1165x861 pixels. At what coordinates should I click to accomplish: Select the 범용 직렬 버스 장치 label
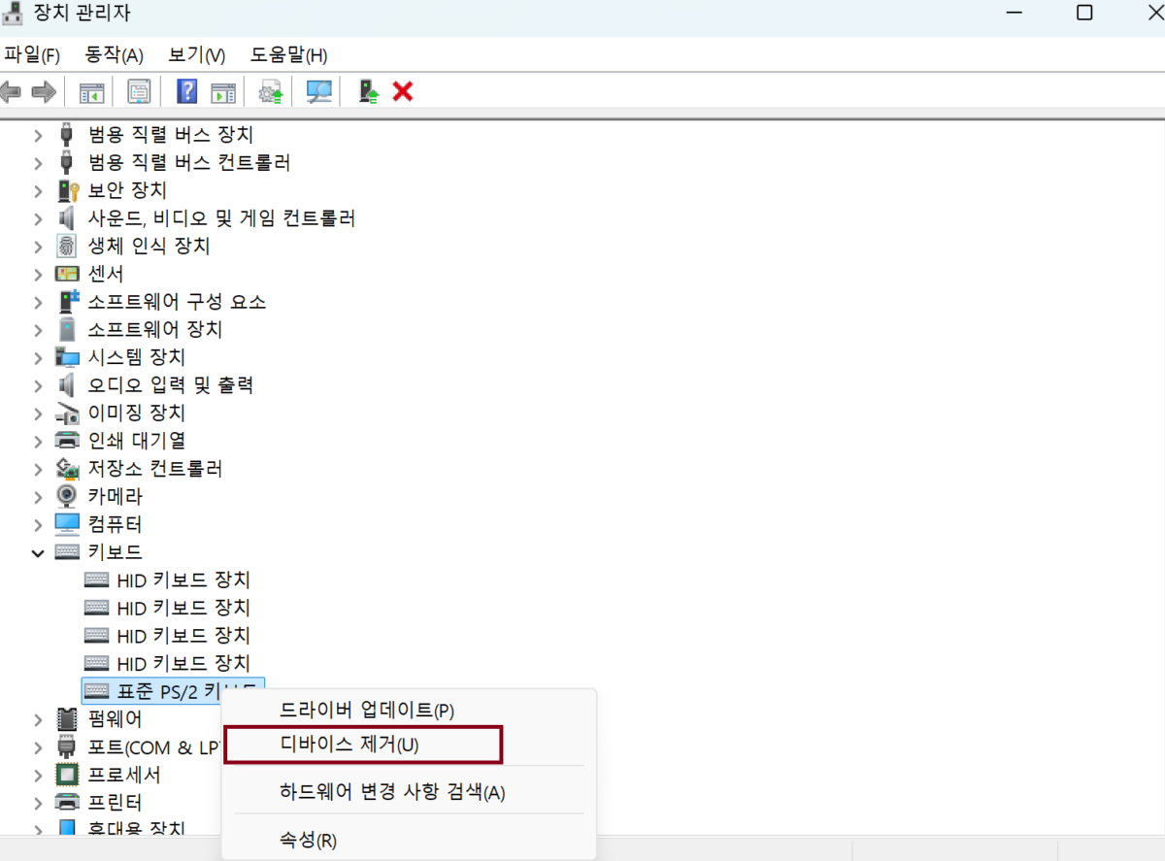click(171, 134)
